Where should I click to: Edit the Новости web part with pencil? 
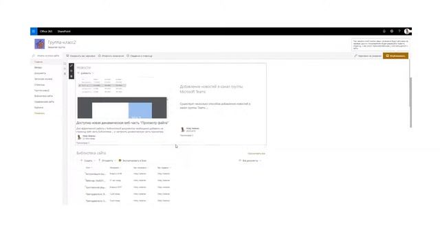click(x=71, y=66)
